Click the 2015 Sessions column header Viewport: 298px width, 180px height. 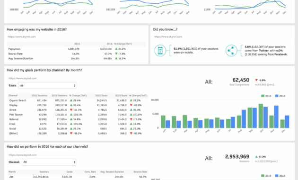pos(39,95)
